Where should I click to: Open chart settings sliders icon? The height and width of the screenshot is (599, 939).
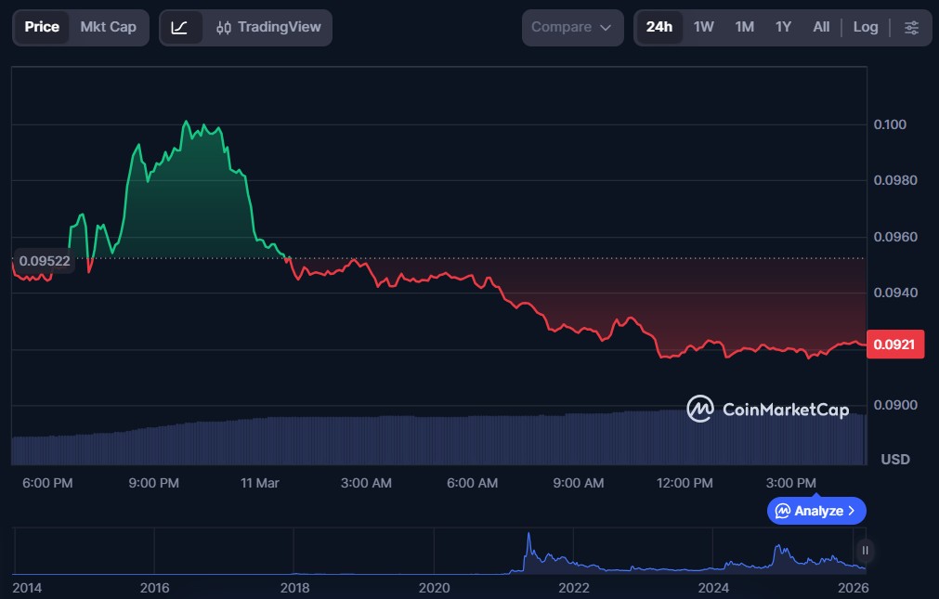(911, 28)
